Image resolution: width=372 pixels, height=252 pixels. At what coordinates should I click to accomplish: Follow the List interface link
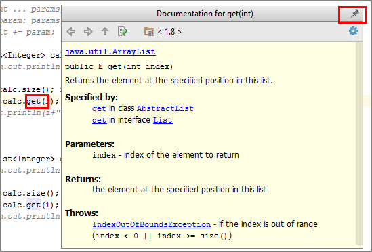click(x=163, y=120)
